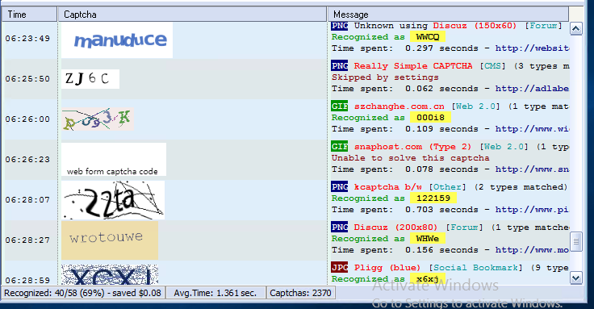594x309 pixels.
Task: Select the blue noisy captcha at 06:28:59
Action: [x=110, y=275]
